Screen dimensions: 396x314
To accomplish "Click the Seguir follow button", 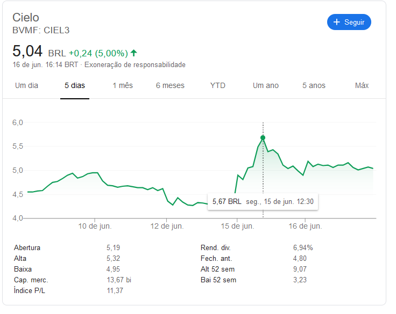I will click(349, 22).
